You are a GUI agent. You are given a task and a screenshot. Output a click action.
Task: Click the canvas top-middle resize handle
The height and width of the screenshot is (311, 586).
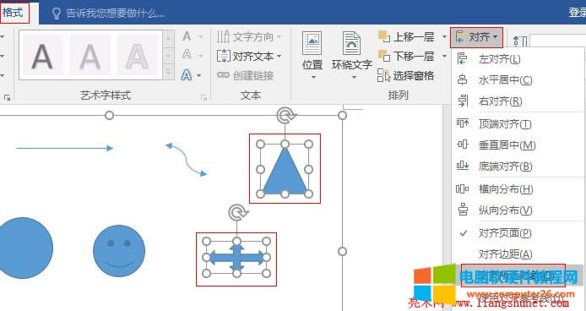coord(109,115)
